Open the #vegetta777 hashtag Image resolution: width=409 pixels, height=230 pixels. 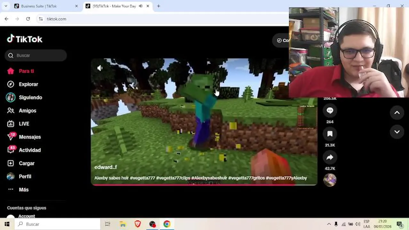(x=142, y=178)
